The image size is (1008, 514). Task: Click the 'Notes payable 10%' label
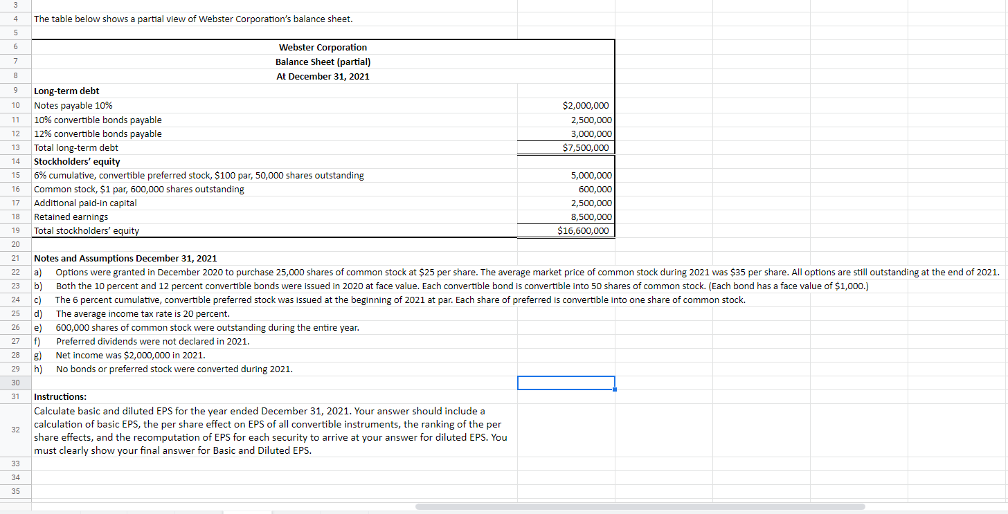tap(73, 106)
